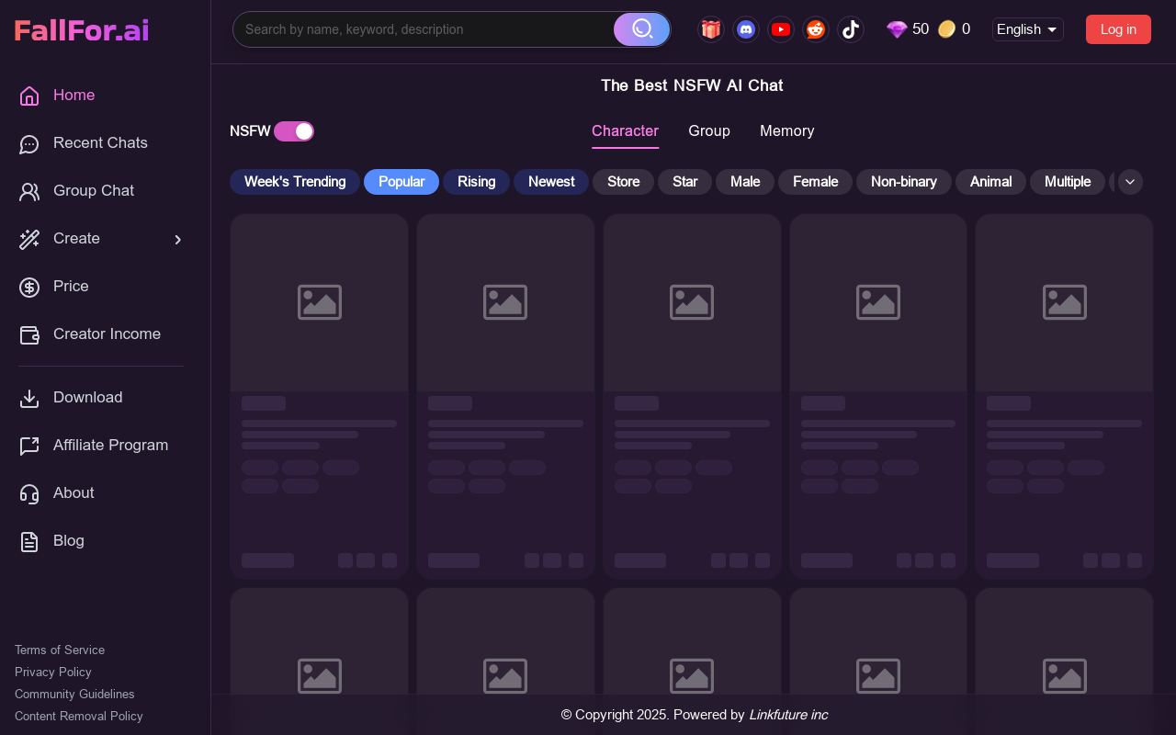This screenshot has width=1176, height=735.
Task: Click the purple gem balance icon
Action: [897, 29]
